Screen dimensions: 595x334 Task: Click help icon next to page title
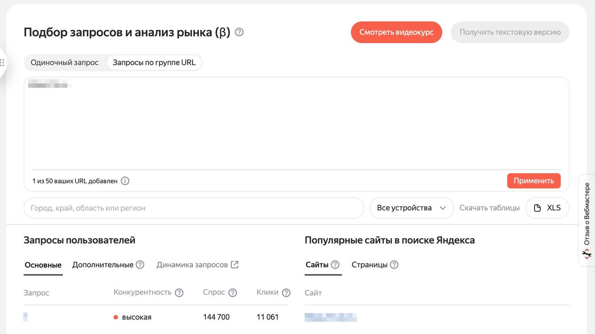[239, 32]
